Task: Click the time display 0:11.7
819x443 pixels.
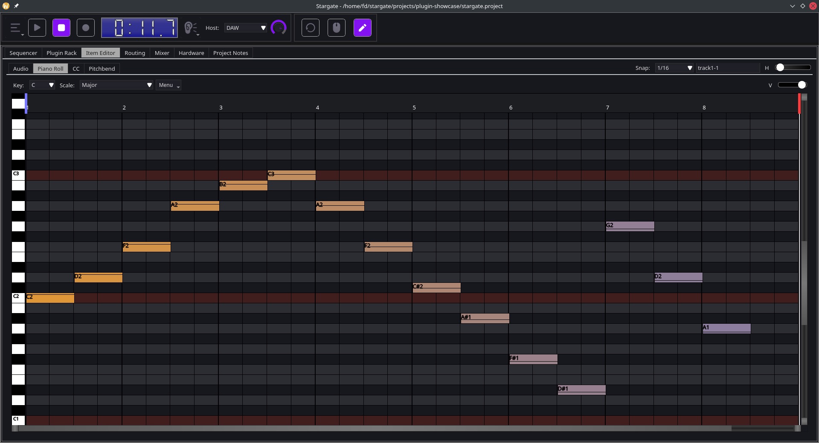Action: point(139,28)
